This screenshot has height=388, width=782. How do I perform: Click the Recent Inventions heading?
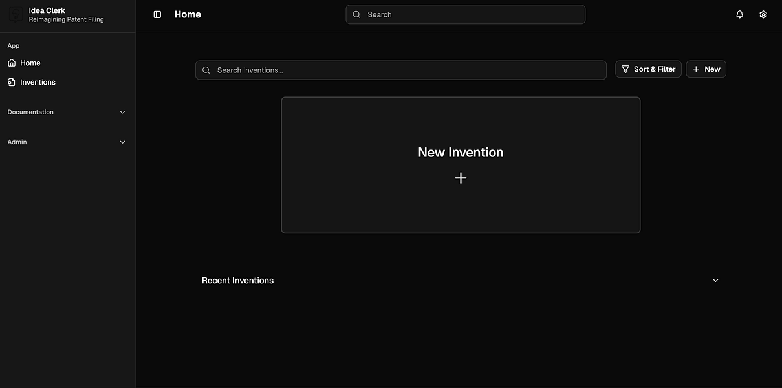click(x=237, y=280)
